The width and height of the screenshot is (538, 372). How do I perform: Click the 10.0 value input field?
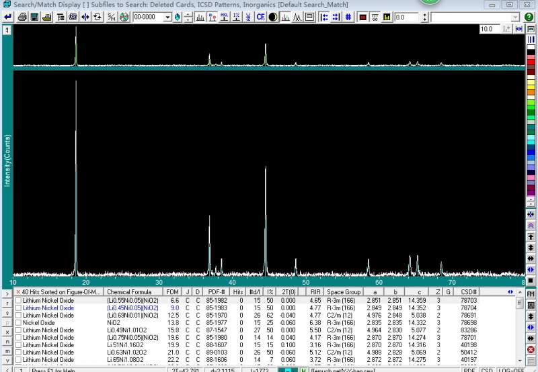click(x=490, y=29)
